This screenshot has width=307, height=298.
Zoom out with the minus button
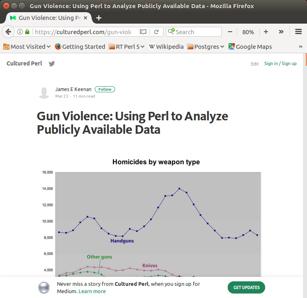point(230,32)
